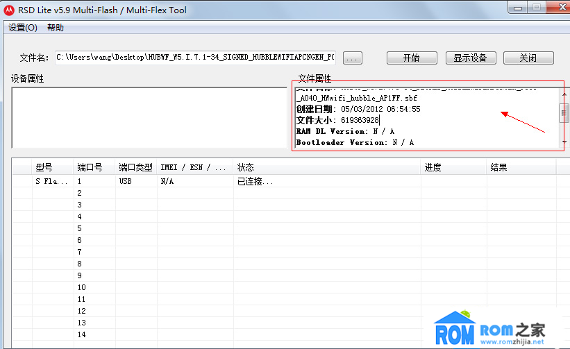The height and width of the screenshot is (349, 570).
Task: Click the 型号 column header
Action: click(x=53, y=167)
